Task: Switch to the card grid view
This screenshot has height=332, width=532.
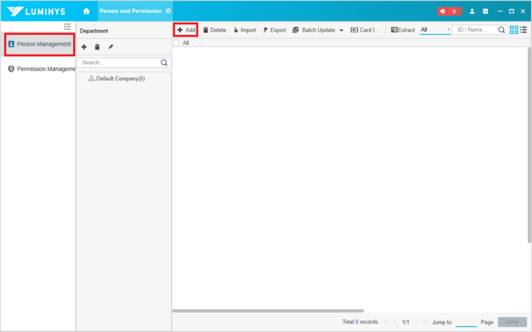Action: (x=514, y=30)
